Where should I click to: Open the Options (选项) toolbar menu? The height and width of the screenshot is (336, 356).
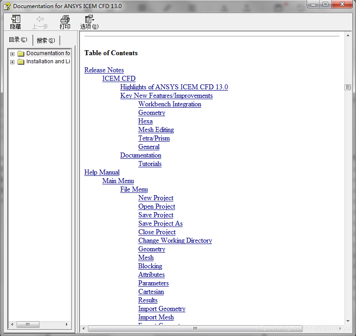click(x=89, y=19)
